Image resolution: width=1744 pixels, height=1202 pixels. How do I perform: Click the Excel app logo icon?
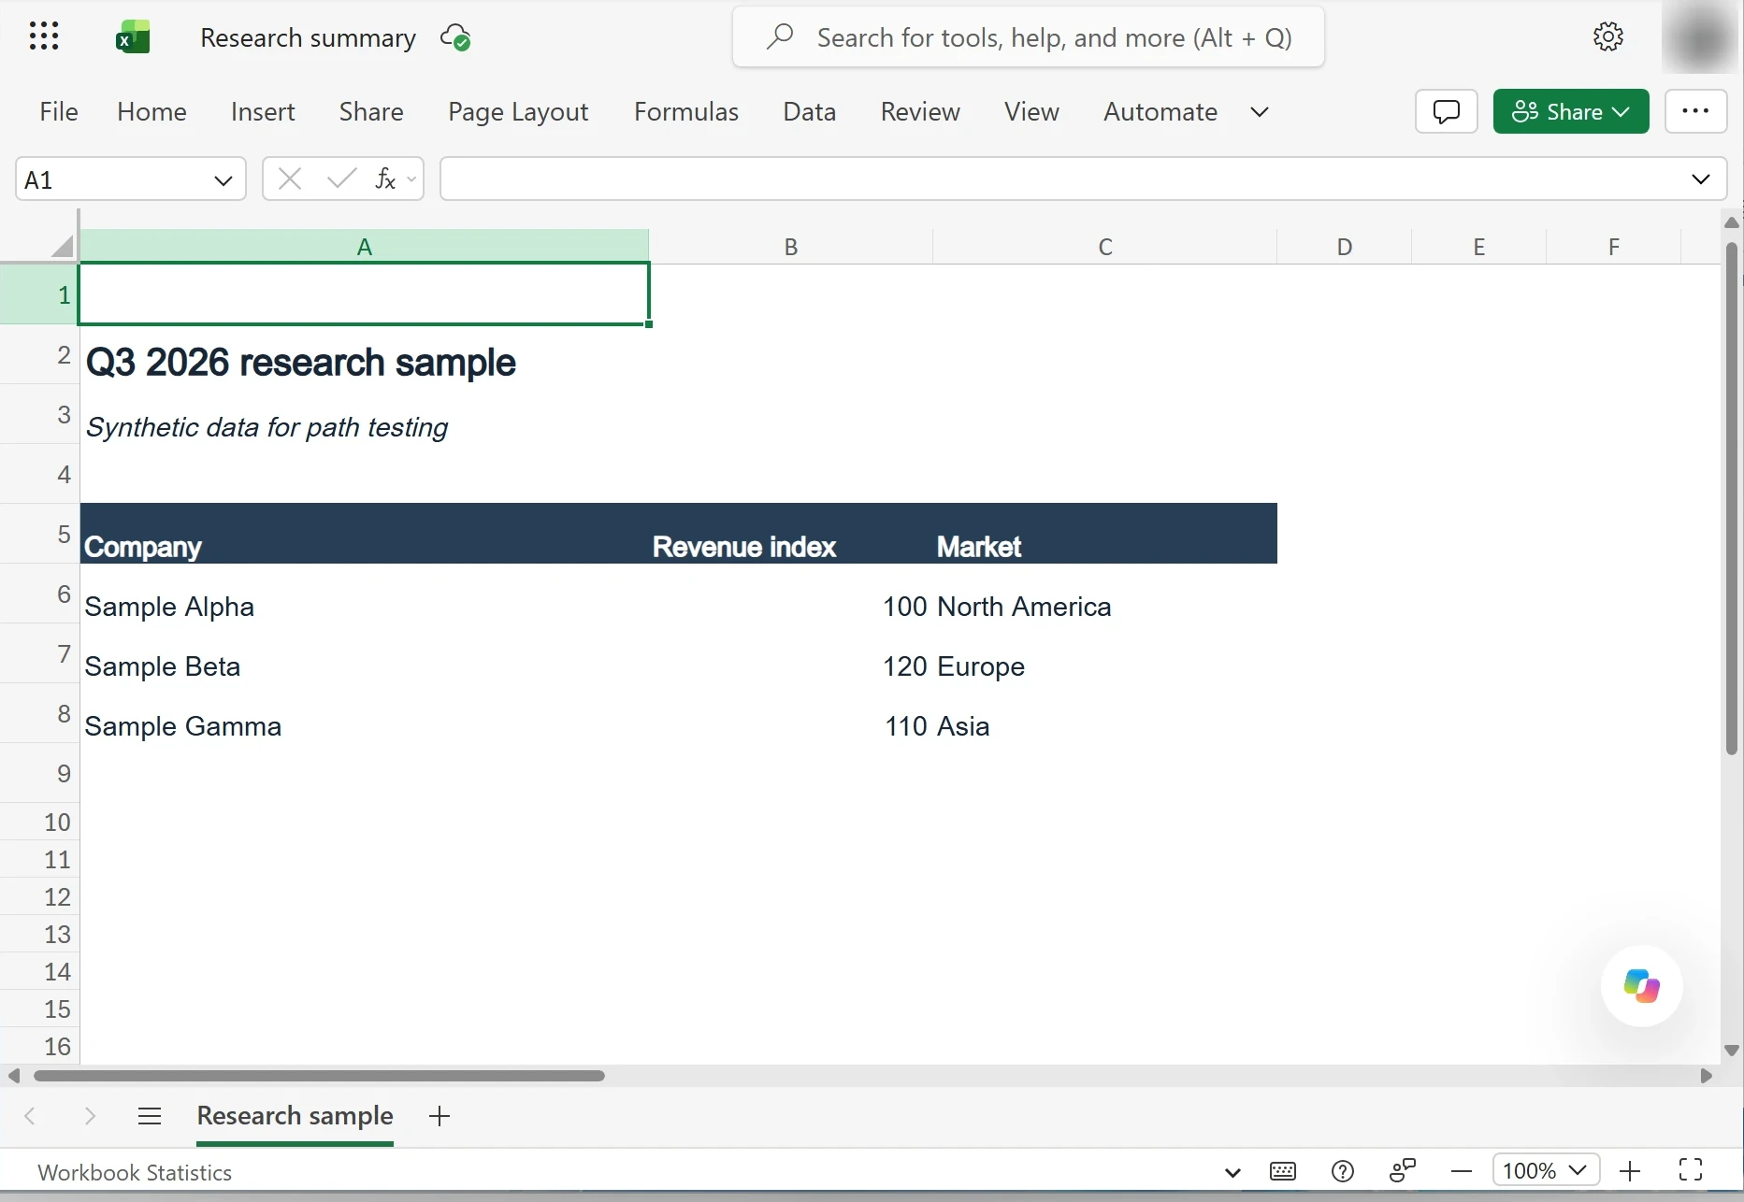click(x=133, y=37)
